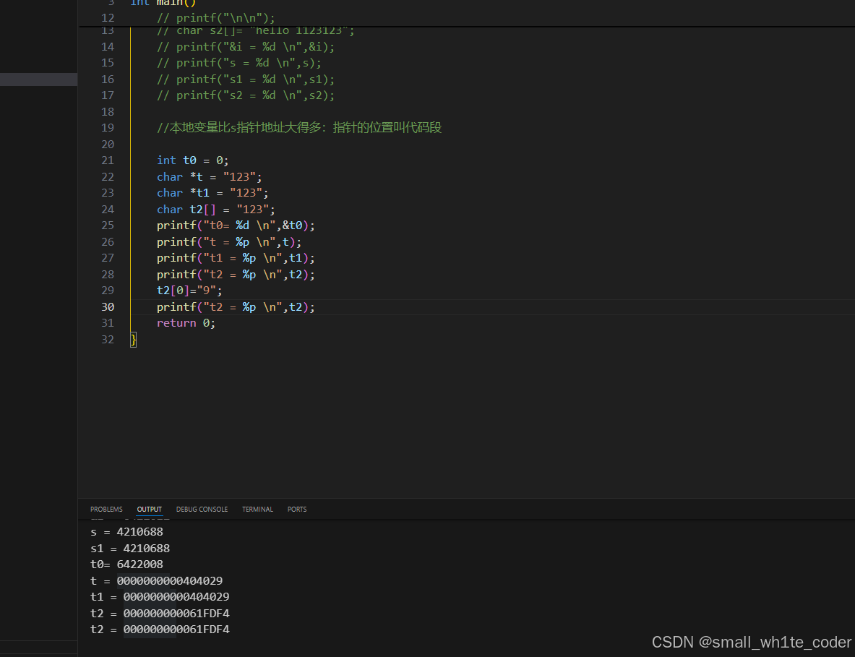The height and width of the screenshot is (657, 855).
Task: Click commented printf "s = %d" line
Action: point(239,63)
